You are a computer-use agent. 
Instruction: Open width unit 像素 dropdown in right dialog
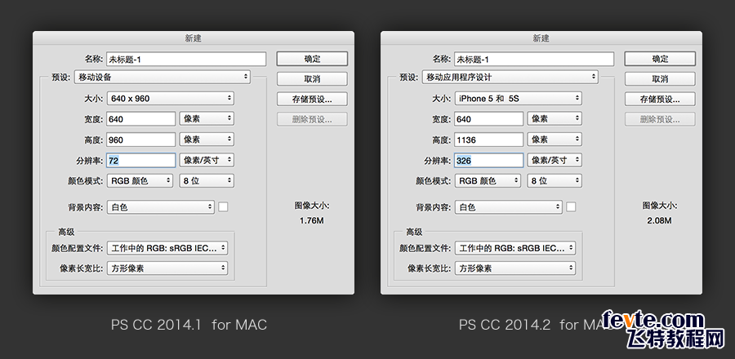point(555,119)
